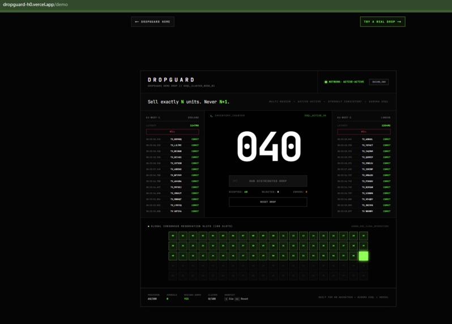Image resolution: width=452 pixels, height=324 pixels.
Task: Click the Network: Active-Active status text
Action: [346, 82]
